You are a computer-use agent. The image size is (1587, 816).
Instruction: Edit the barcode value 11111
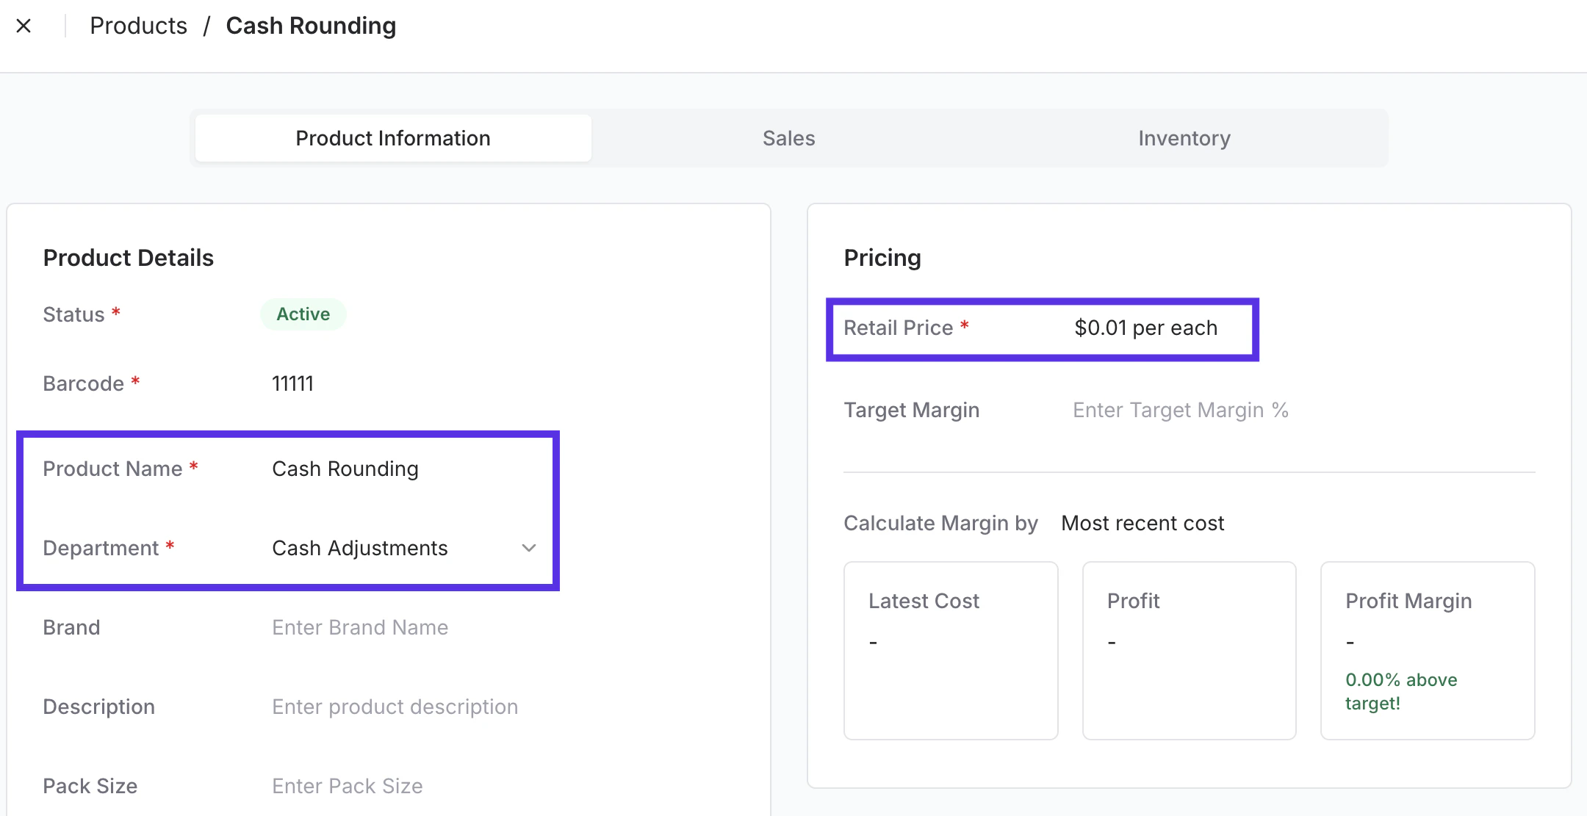[x=292, y=383]
